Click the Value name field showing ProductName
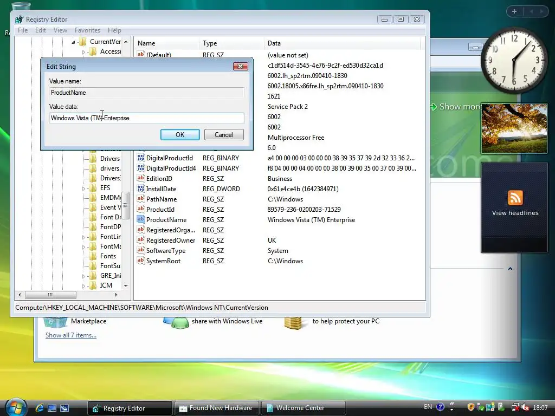The height and width of the screenshot is (416, 555). 146,93
